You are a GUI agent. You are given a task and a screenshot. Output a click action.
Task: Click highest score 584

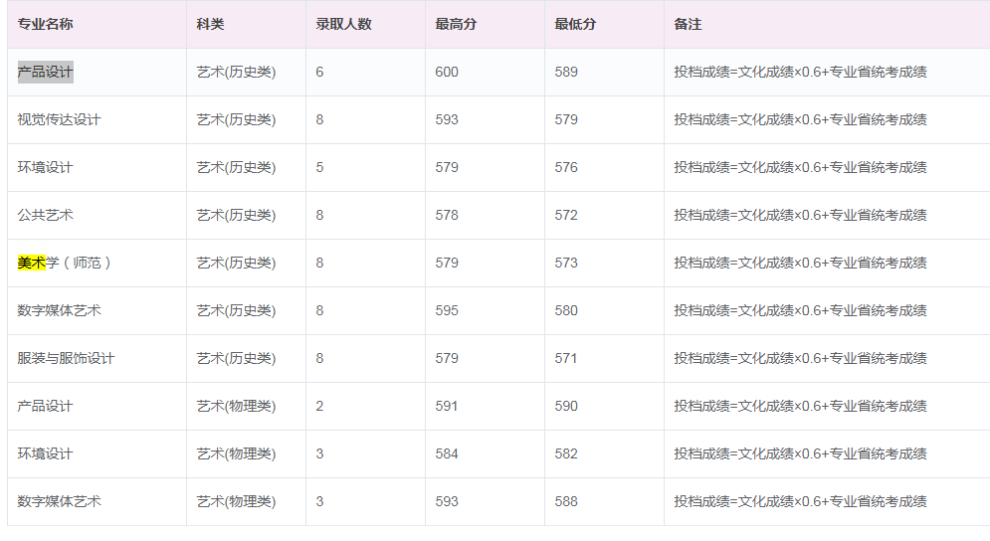point(447,453)
